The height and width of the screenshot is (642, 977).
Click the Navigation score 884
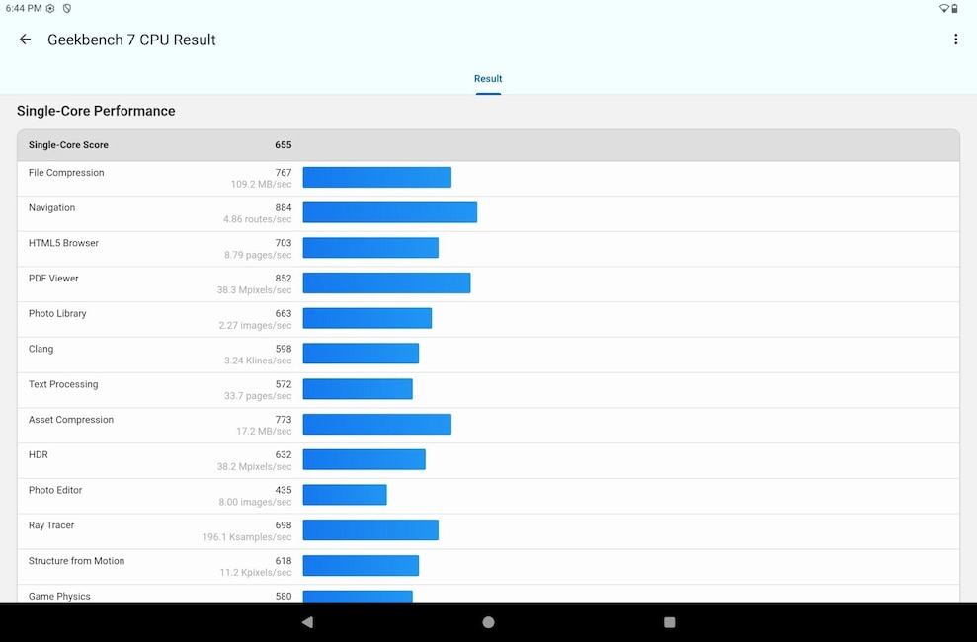[x=284, y=208]
